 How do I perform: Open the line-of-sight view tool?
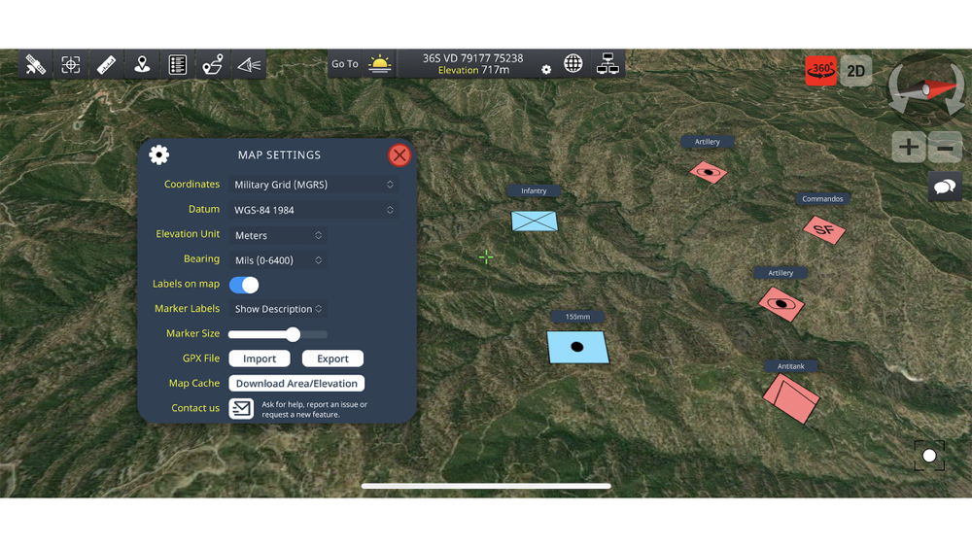(x=249, y=64)
